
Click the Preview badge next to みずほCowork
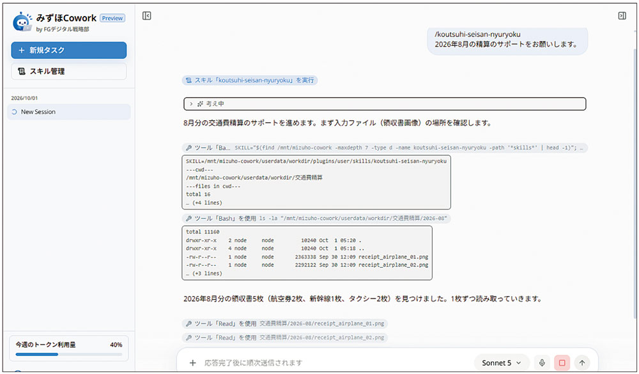[x=112, y=18]
